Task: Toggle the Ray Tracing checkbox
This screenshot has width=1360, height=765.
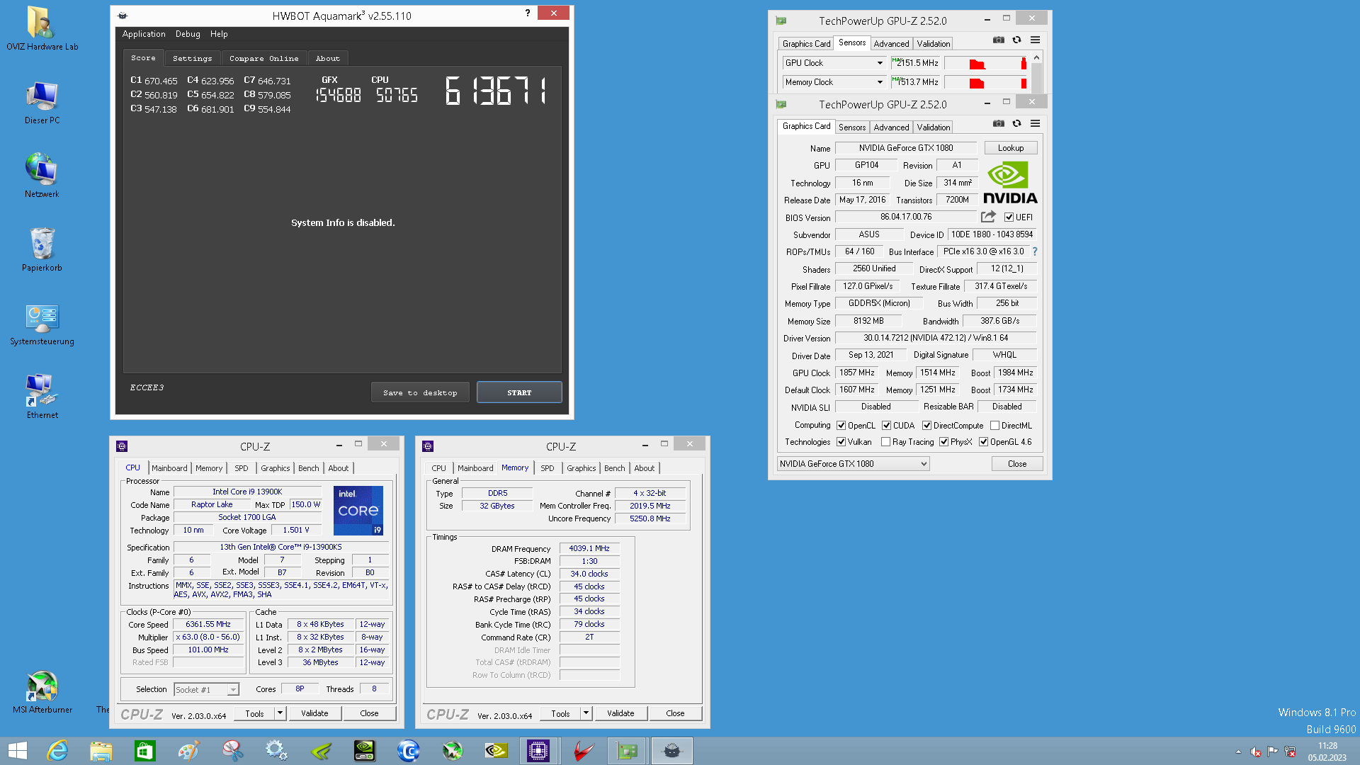Action: click(x=885, y=442)
